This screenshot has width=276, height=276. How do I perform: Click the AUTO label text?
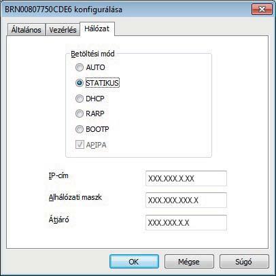pos(95,67)
